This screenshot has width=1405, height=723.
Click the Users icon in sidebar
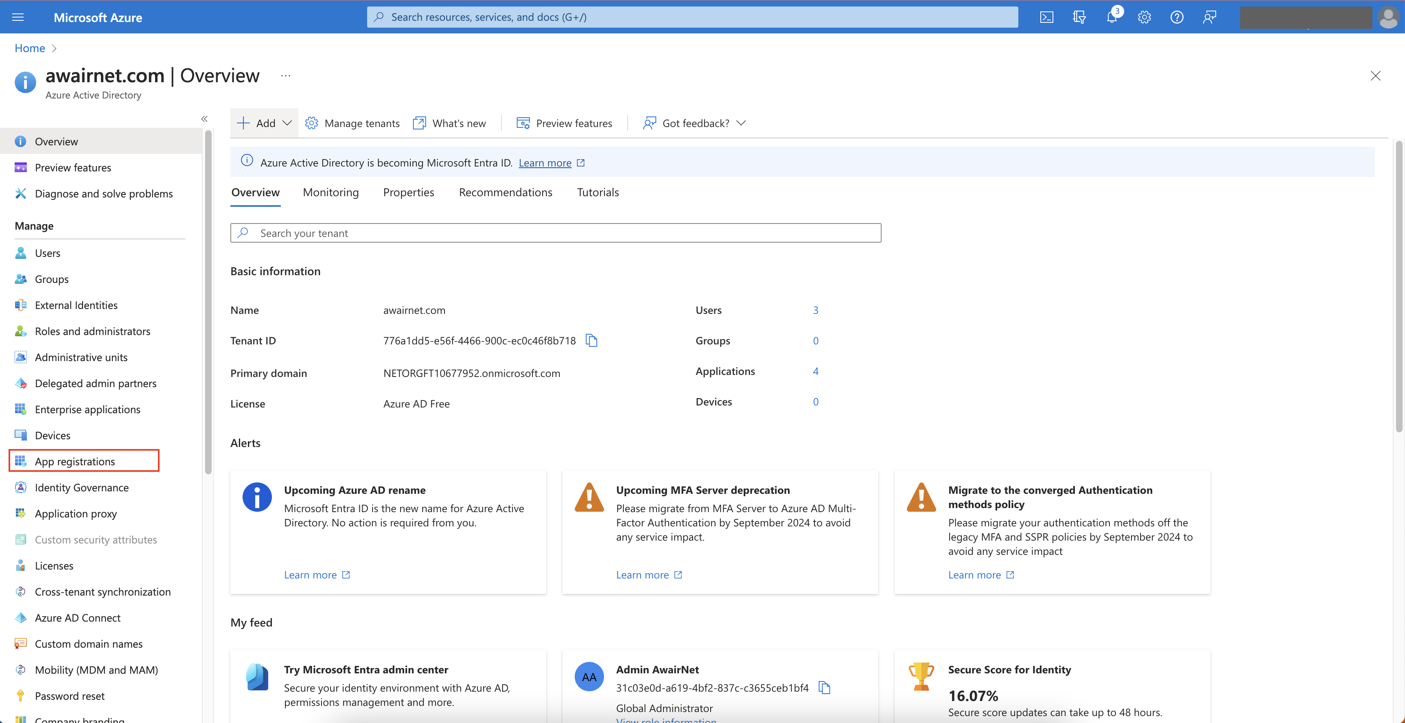(21, 253)
